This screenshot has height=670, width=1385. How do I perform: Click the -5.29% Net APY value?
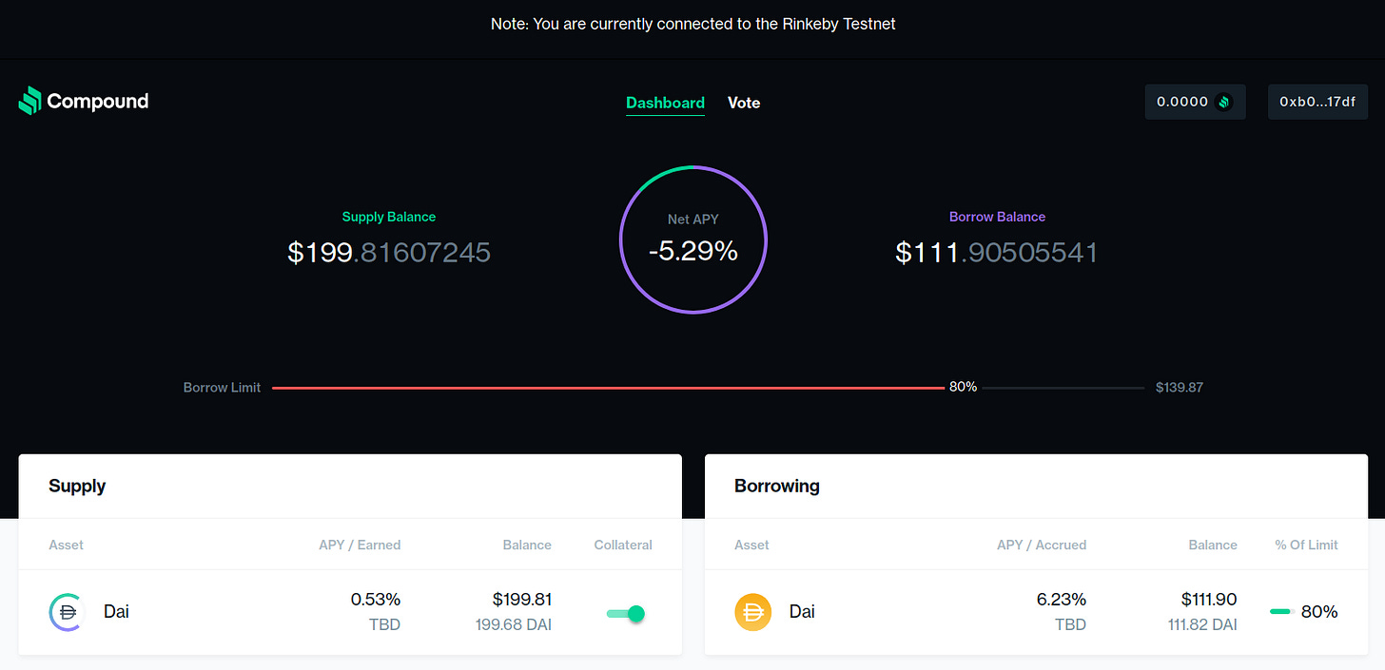pyautogui.click(x=693, y=251)
